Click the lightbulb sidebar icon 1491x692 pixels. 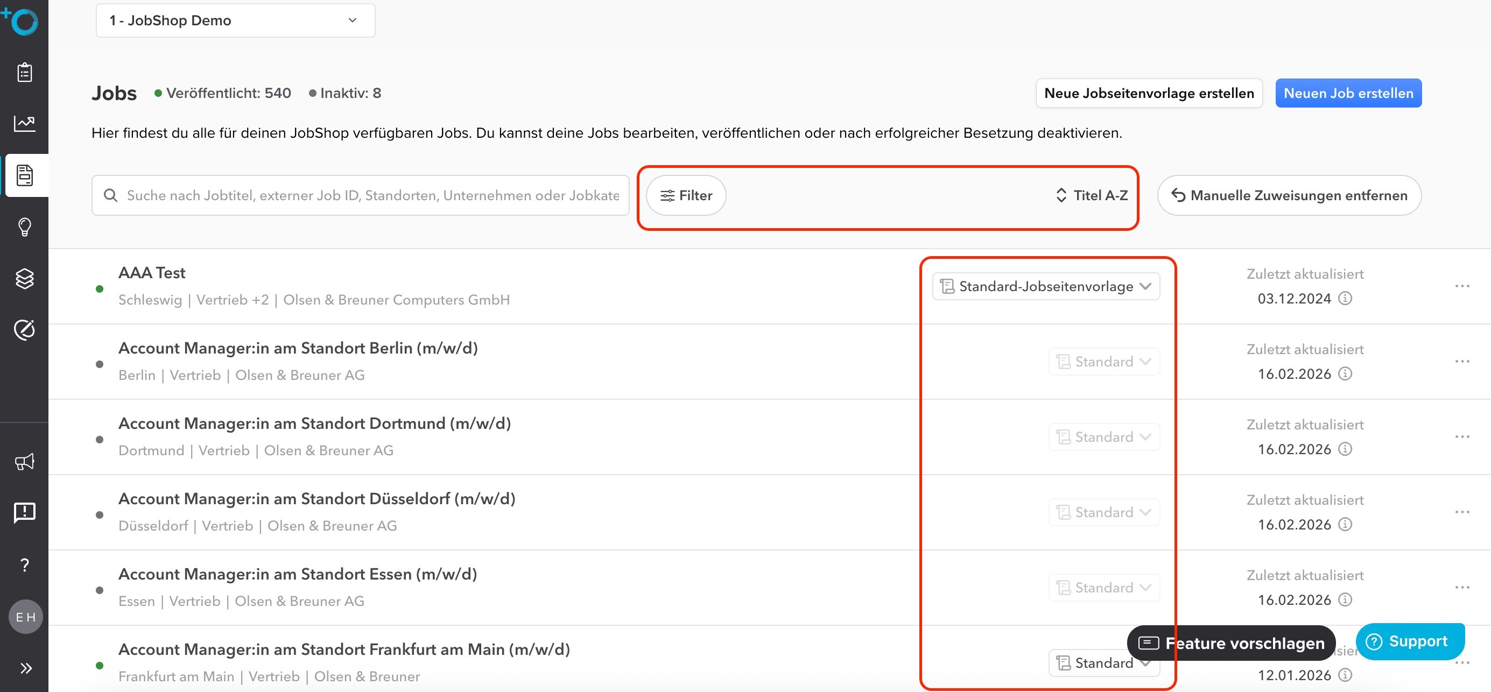point(24,227)
